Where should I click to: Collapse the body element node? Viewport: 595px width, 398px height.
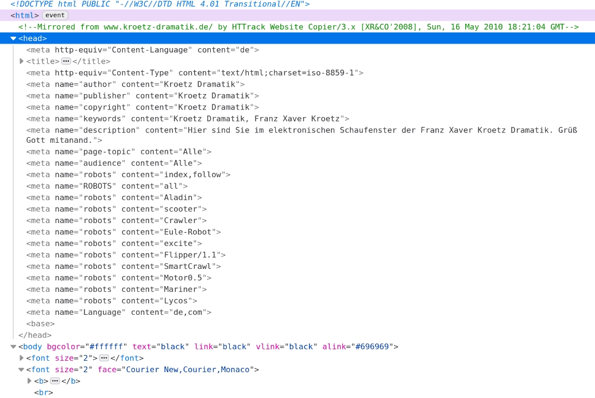point(14,347)
